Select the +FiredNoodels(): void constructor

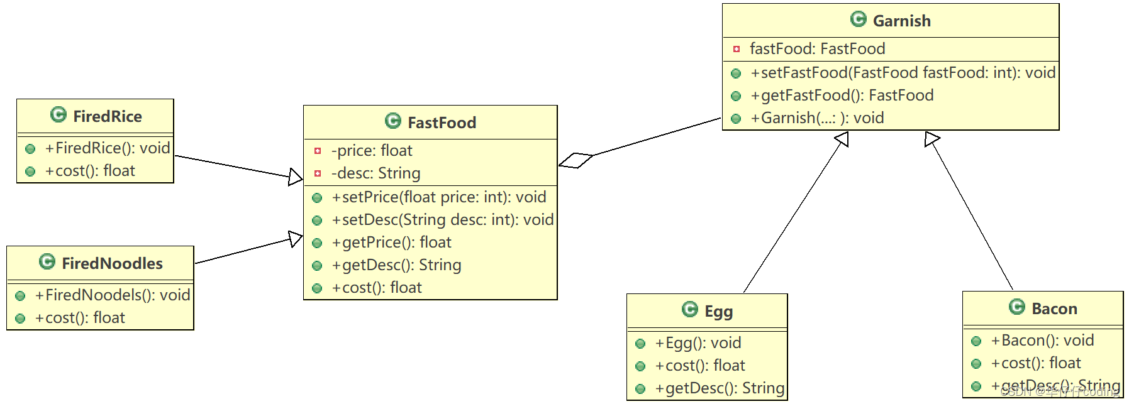[113, 295]
